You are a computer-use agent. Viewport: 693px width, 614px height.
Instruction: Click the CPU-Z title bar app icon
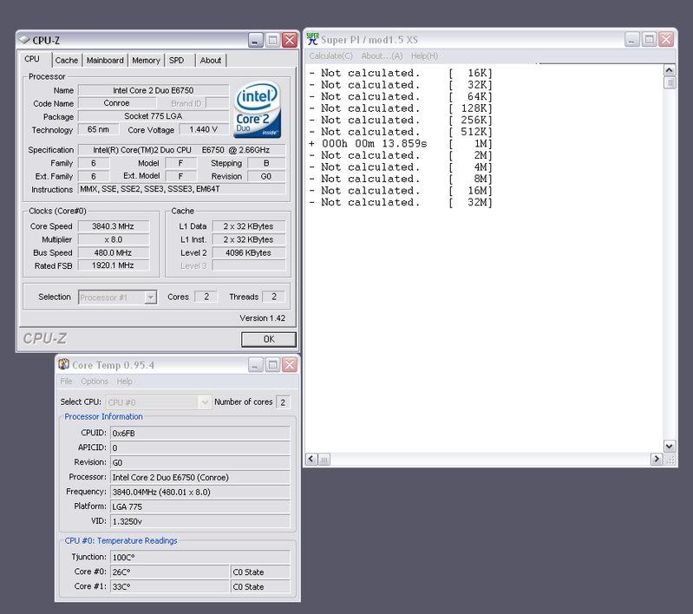coord(24,40)
